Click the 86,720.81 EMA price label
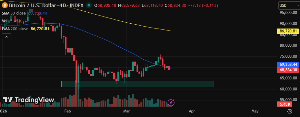Viewport: 300px width, 117px height. coord(288,31)
